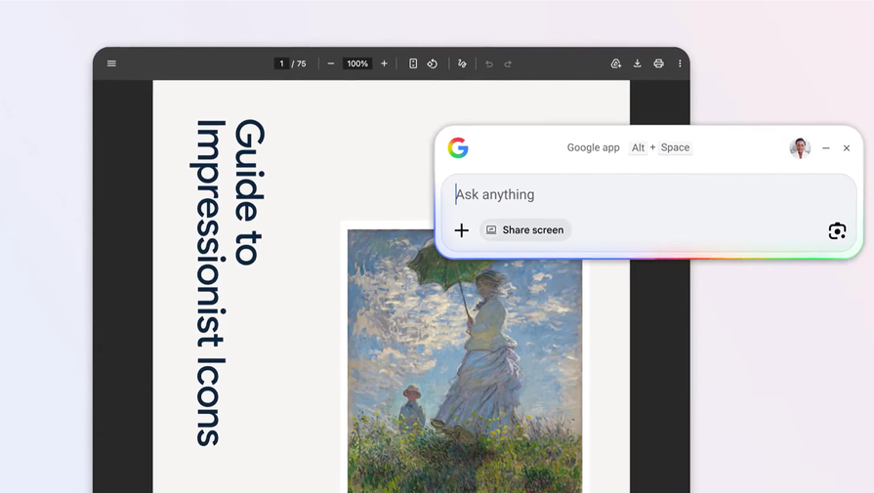Save the PDF to Google Drive

click(x=616, y=63)
